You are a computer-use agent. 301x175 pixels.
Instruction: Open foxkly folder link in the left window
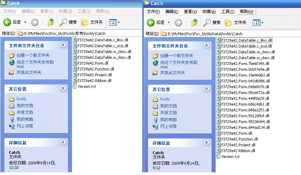[x=22, y=99]
